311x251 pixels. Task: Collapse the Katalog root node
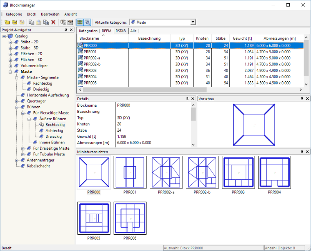(x=4, y=36)
